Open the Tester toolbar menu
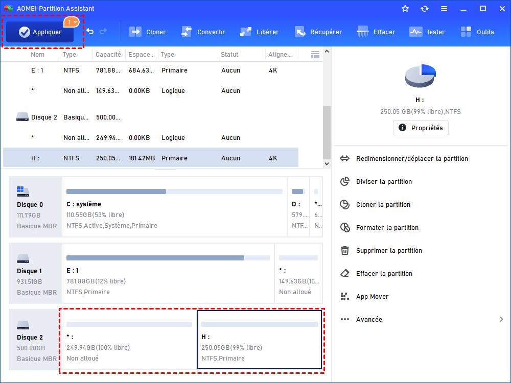The image size is (511, 383). (x=427, y=32)
